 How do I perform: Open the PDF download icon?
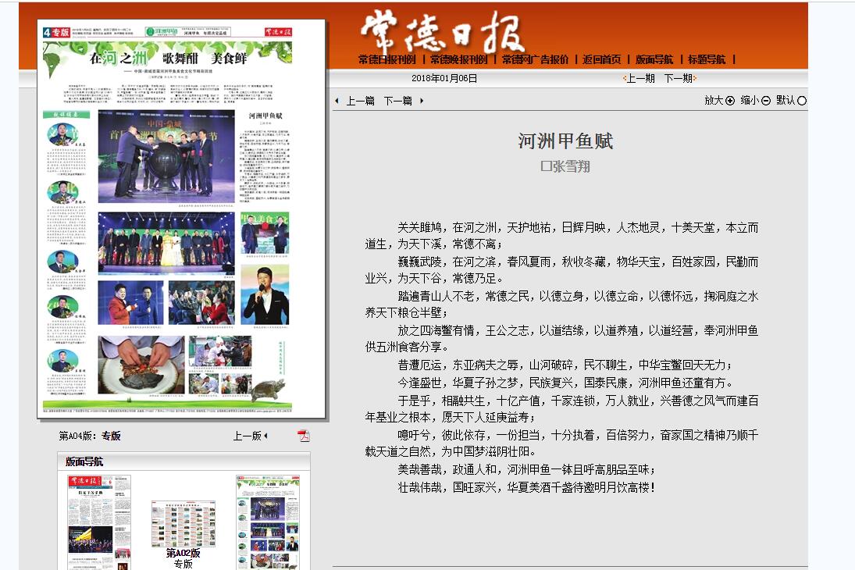point(303,435)
